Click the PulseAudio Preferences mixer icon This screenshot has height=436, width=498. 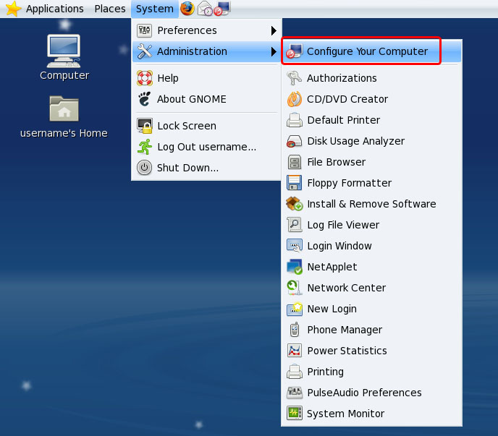[295, 393]
